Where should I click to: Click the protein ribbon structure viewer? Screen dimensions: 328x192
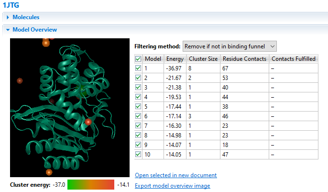tap(70, 108)
